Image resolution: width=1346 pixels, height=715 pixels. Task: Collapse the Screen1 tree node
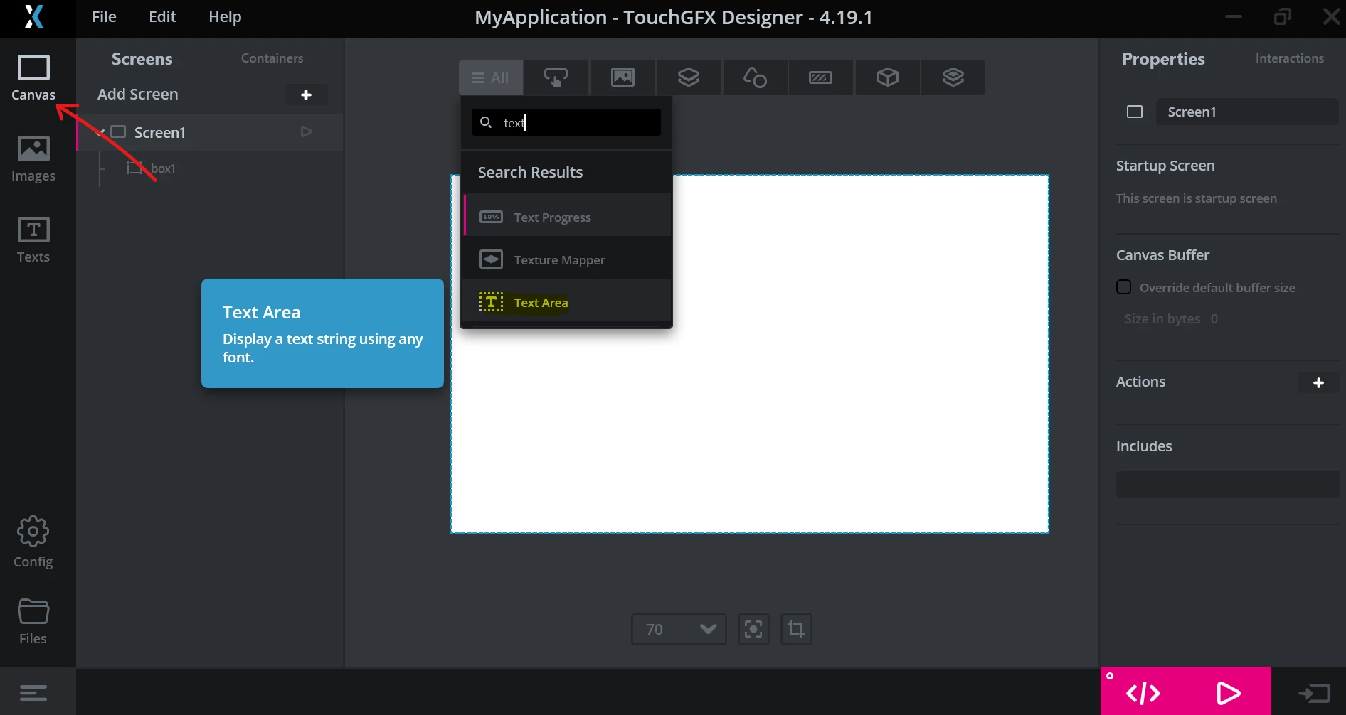pyautogui.click(x=100, y=132)
